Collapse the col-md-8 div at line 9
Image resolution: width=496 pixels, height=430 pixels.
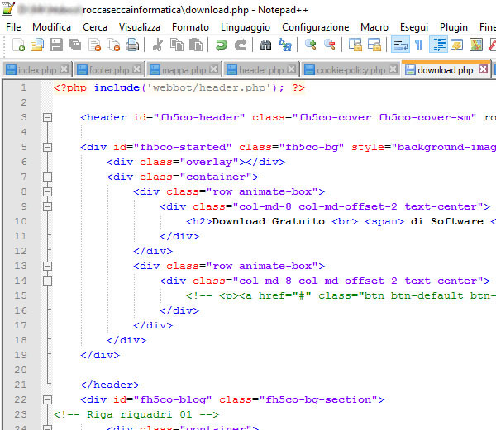(47, 207)
